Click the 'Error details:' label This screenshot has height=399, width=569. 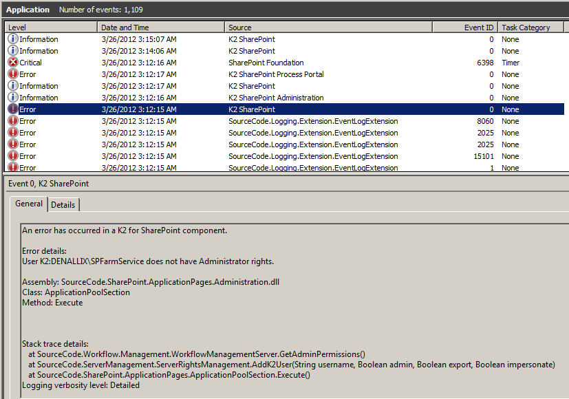point(44,251)
